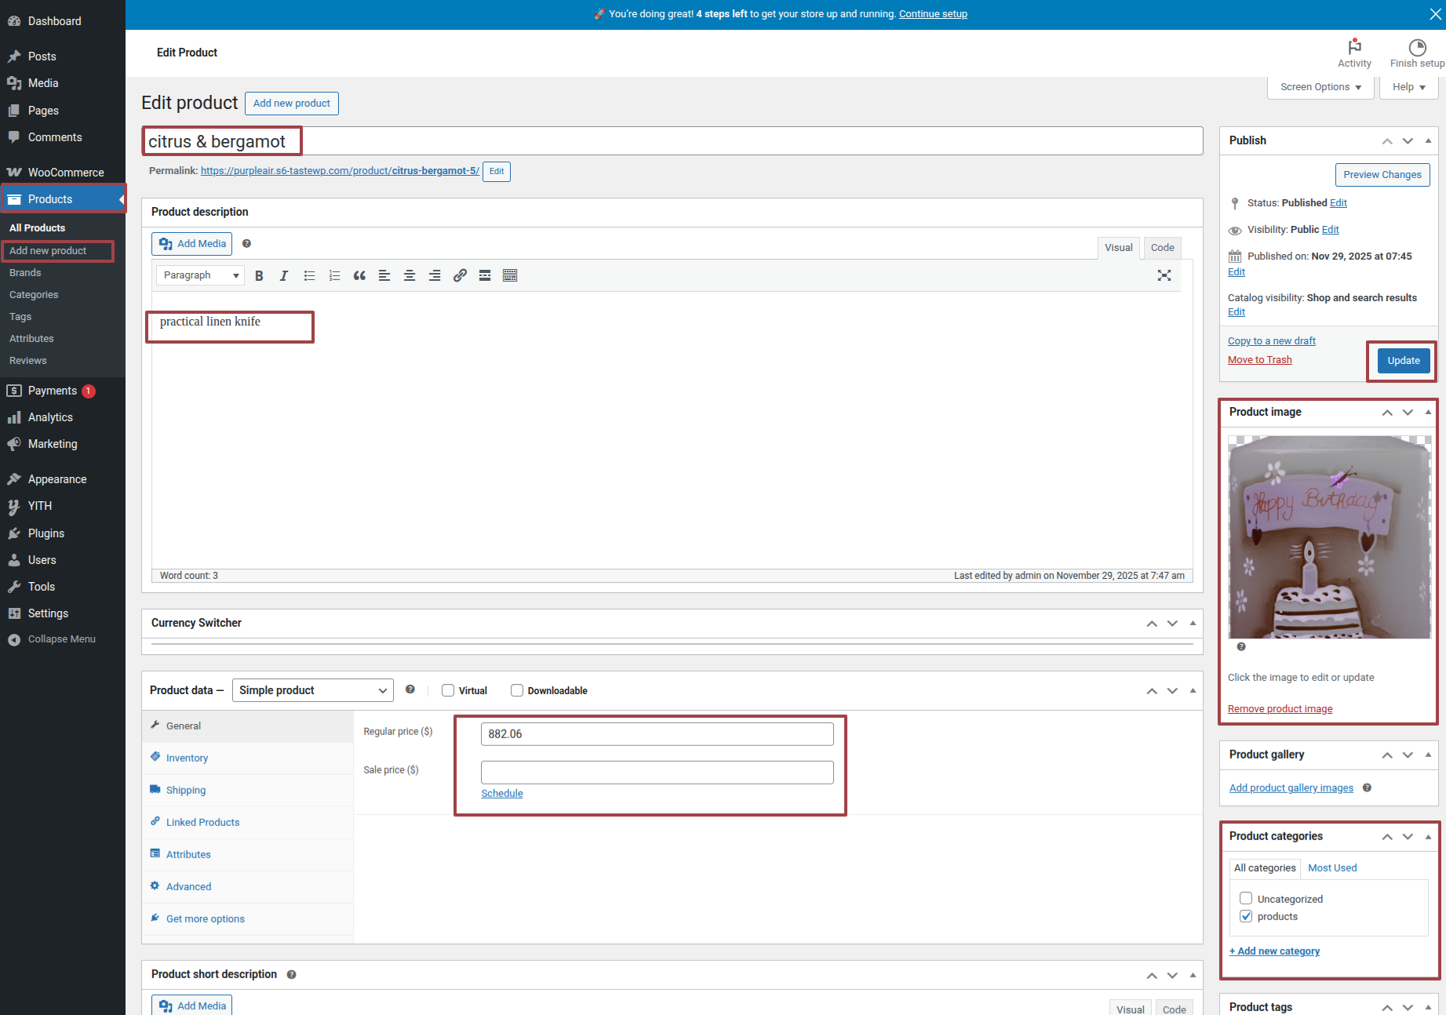Insert a blockquote using toolbar icon
The width and height of the screenshot is (1446, 1015).
click(359, 275)
